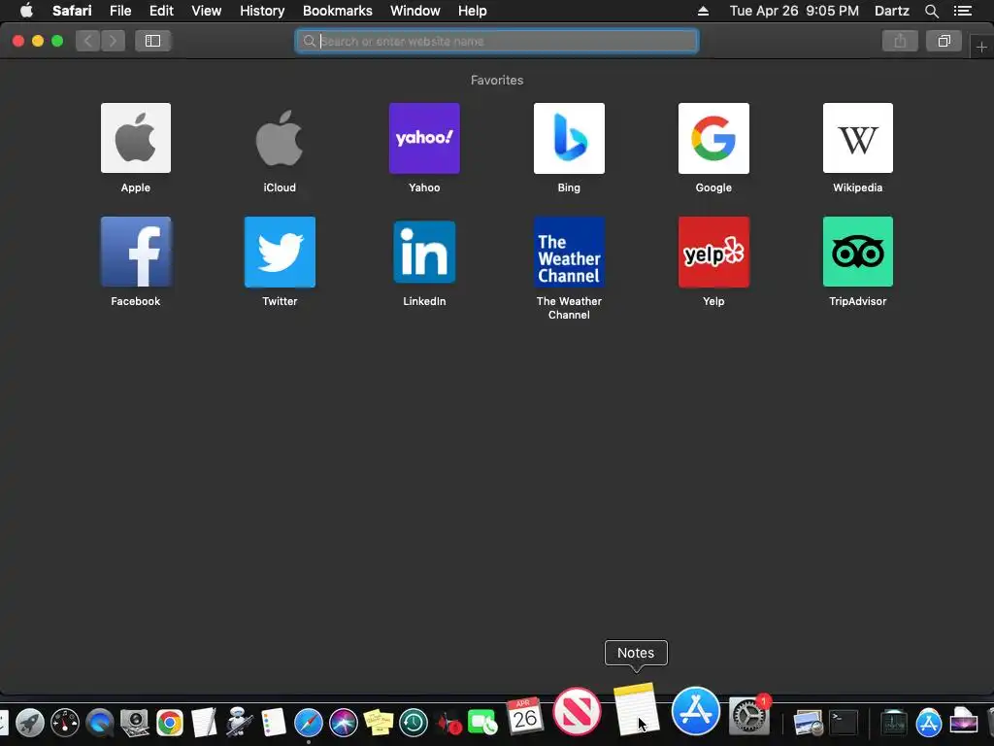
Task: Click the Favorites heading text
Action: 497,80
